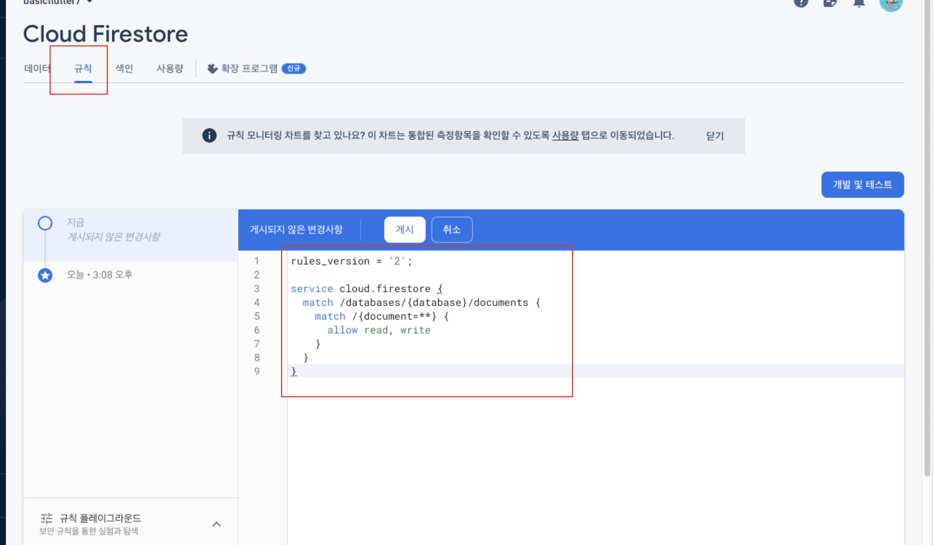Click the extensions puzzle icon
The image size is (933, 545).
tap(212, 68)
